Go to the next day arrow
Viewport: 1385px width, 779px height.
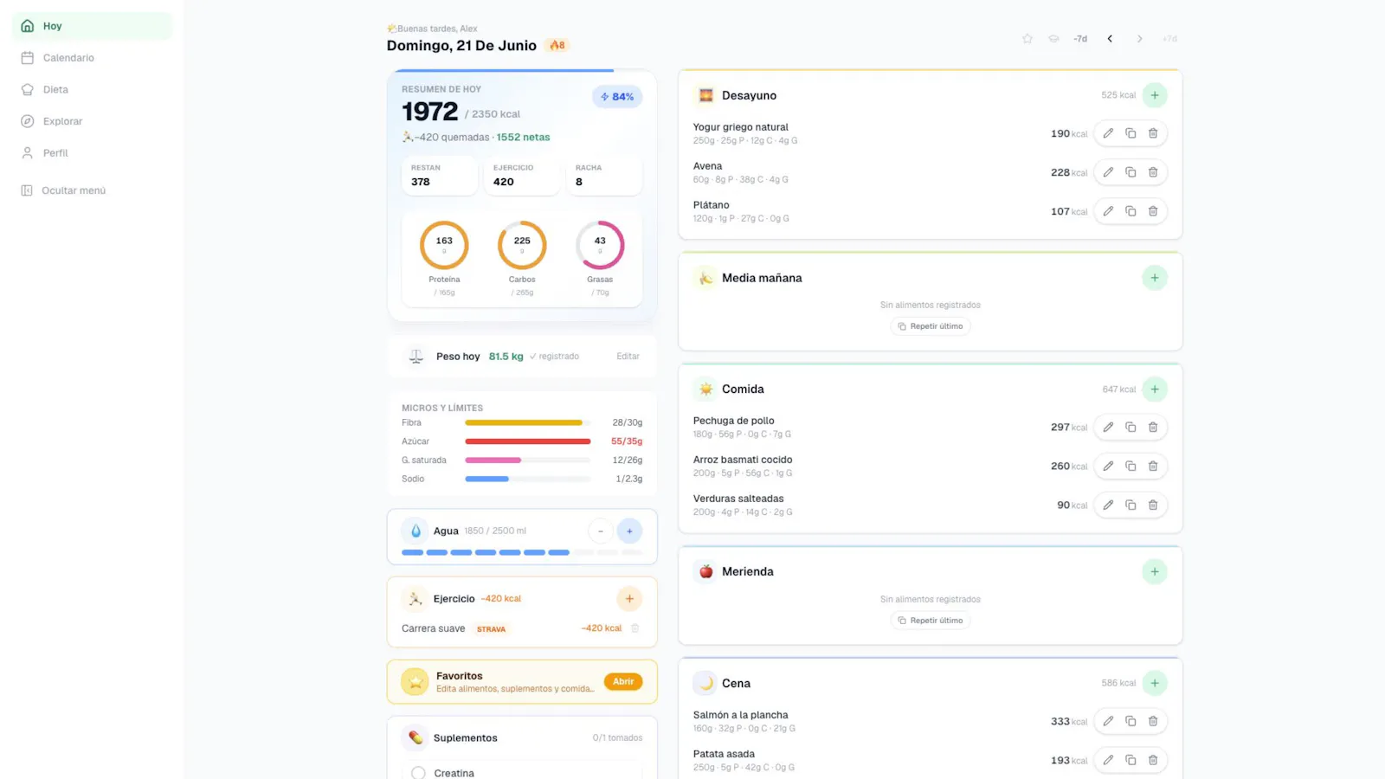click(x=1140, y=39)
